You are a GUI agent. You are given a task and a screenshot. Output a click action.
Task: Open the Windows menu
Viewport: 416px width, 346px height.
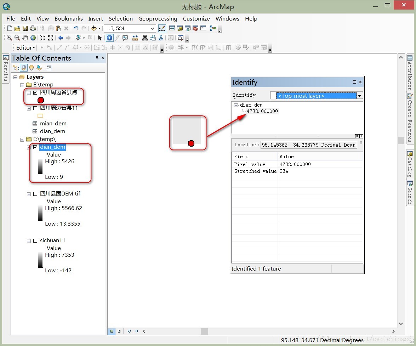(x=227, y=18)
